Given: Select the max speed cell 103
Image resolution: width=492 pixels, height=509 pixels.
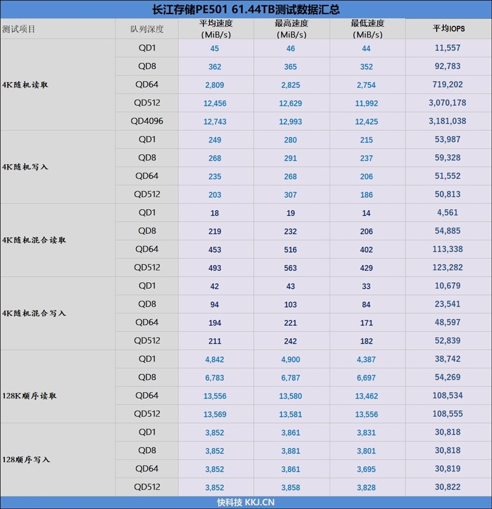Looking at the screenshot, I should point(292,304).
